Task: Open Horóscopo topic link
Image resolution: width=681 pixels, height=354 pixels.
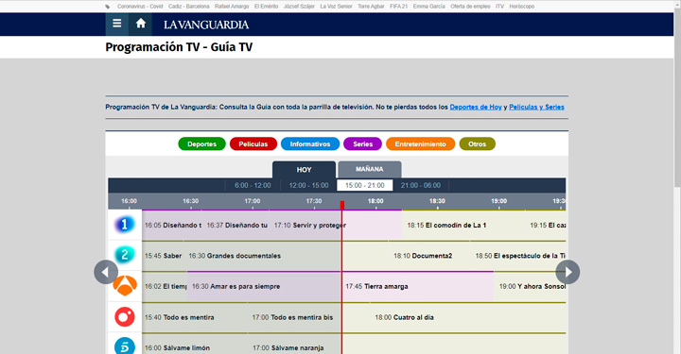Action: pos(522,7)
